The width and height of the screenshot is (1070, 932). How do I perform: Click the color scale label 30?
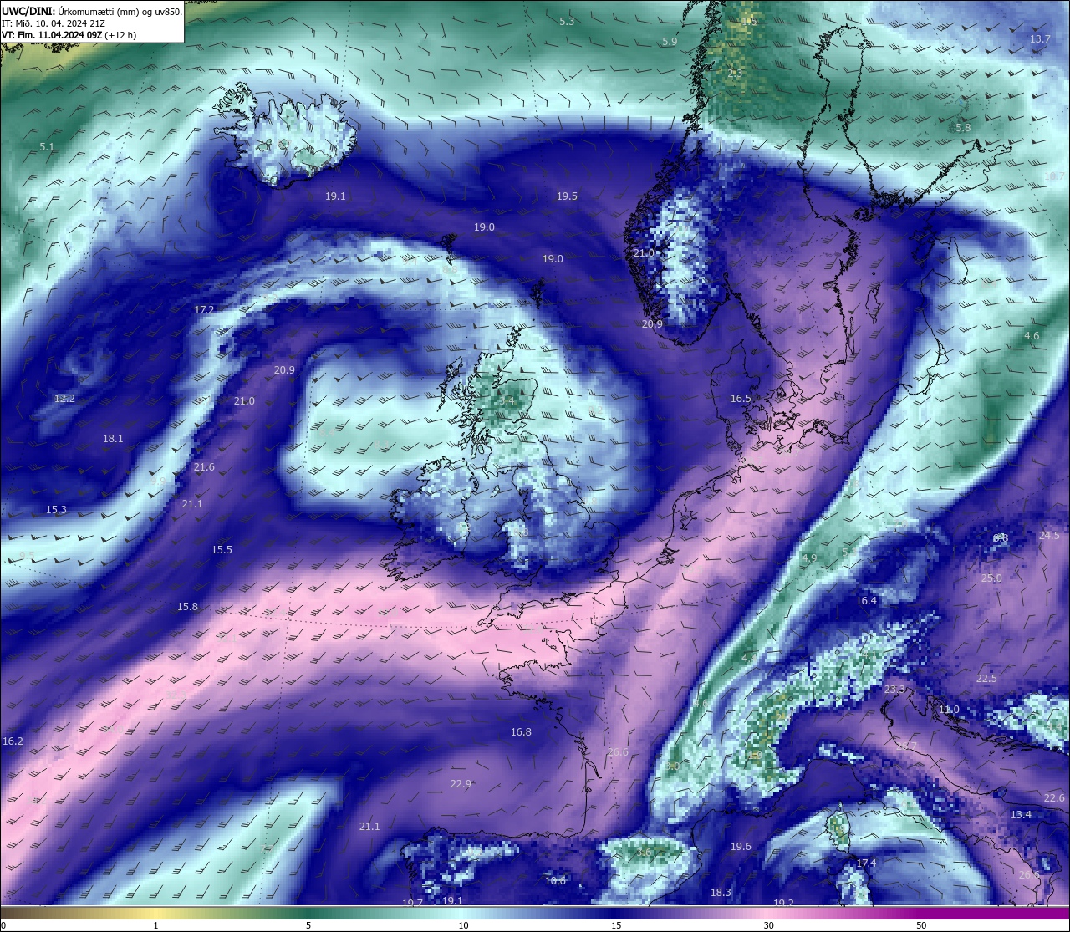coord(768,925)
